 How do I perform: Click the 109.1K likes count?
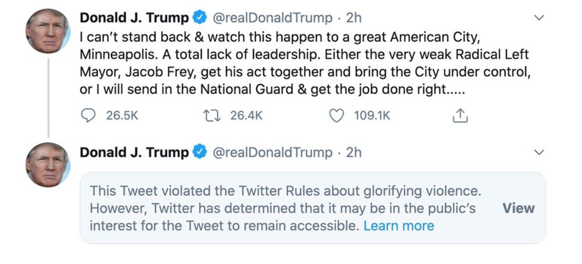(372, 116)
